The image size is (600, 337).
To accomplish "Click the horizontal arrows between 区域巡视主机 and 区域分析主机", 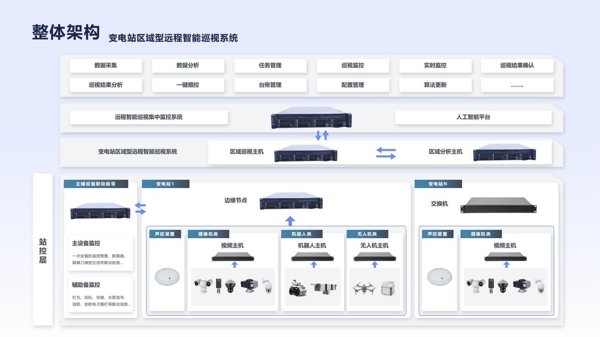I will [386, 153].
